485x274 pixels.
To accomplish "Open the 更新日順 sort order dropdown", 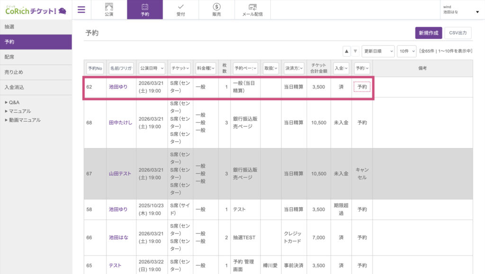I will coord(378,51).
